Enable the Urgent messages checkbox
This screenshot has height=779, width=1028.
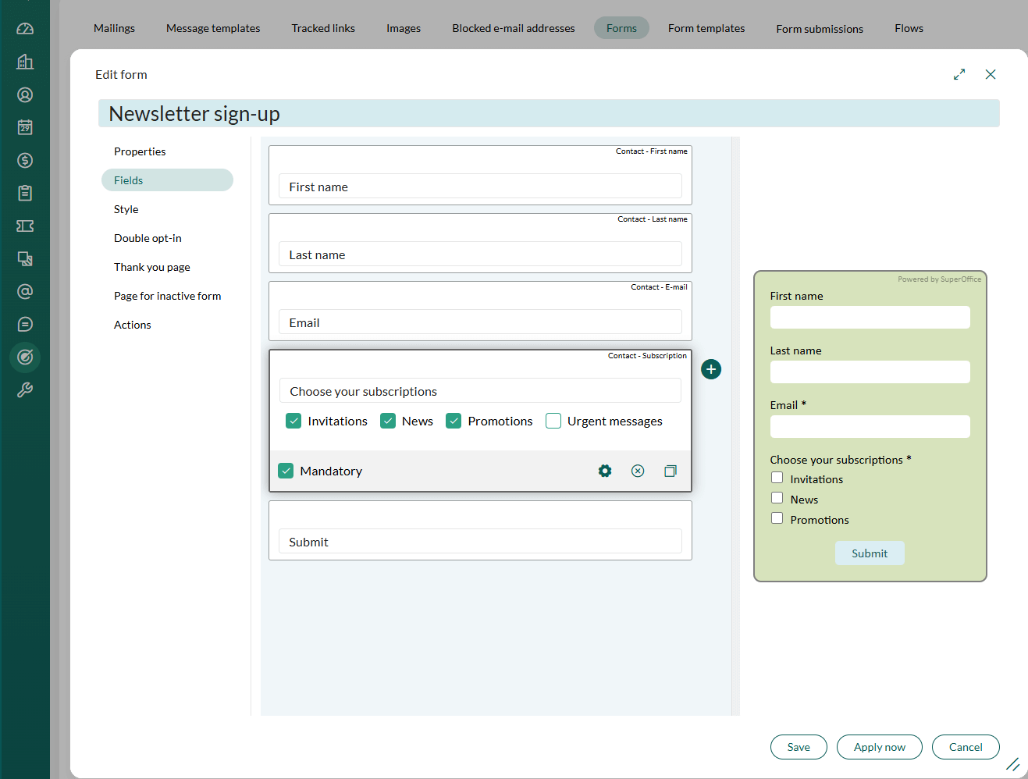[553, 421]
